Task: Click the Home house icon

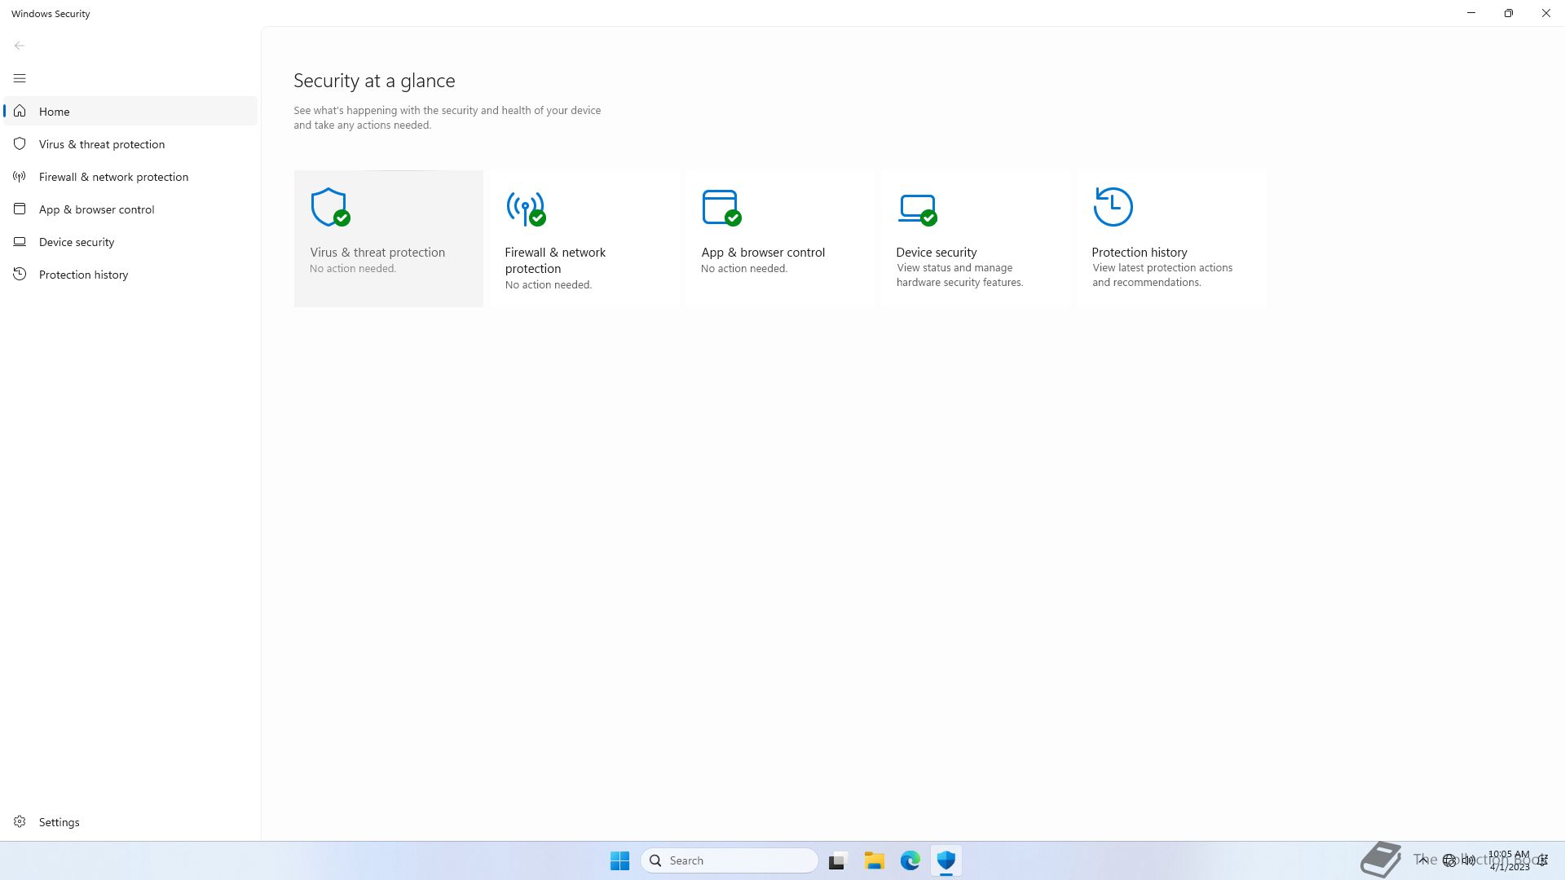Action: [20, 112]
